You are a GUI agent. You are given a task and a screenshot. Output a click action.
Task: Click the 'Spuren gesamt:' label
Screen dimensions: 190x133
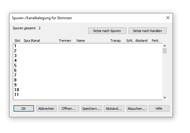(24, 28)
